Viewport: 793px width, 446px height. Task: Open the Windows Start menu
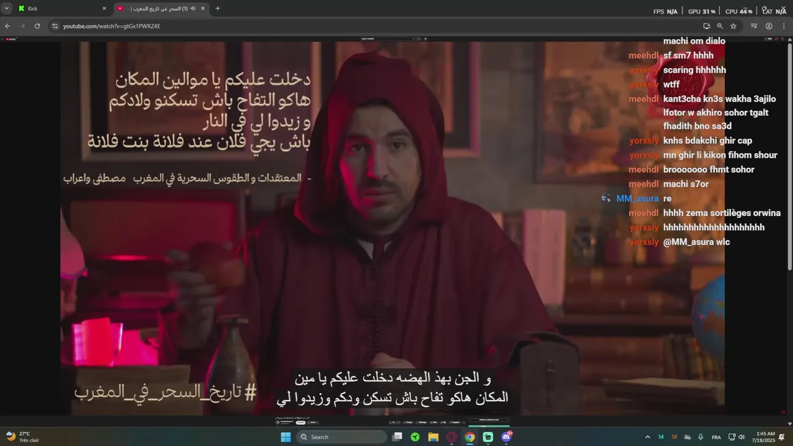pos(286,437)
